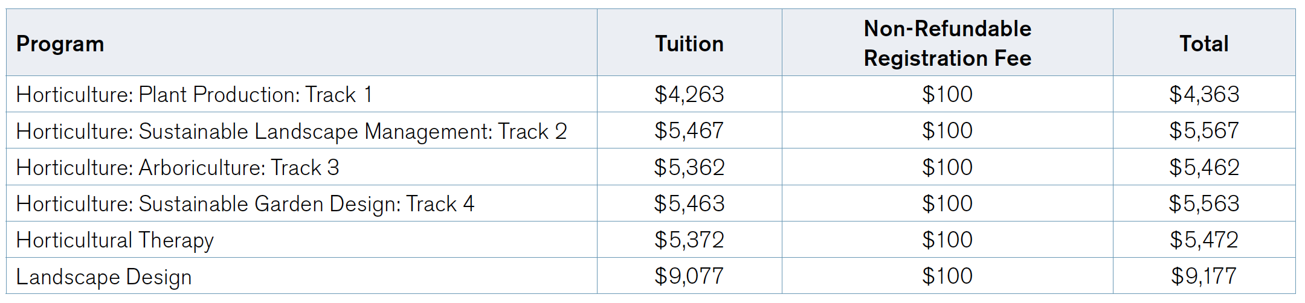Click the Program column header
Screen dimensions: 1305x303
(x=60, y=44)
